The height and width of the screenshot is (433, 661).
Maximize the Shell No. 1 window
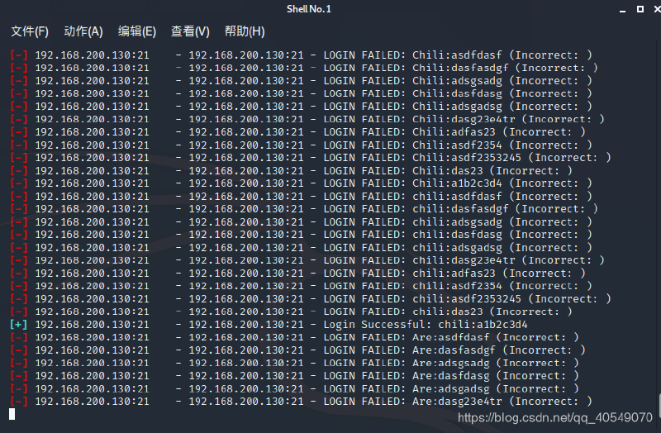click(640, 9)
